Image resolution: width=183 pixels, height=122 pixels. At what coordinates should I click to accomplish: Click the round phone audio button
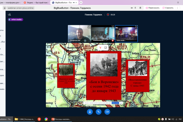point(98,112)
